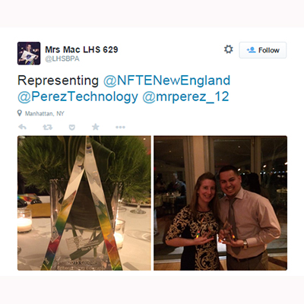Image resolution: width=304 pixels, height=304 pixels.
Task: Open the more options ellipsis
Action: [x=120, y=127]
